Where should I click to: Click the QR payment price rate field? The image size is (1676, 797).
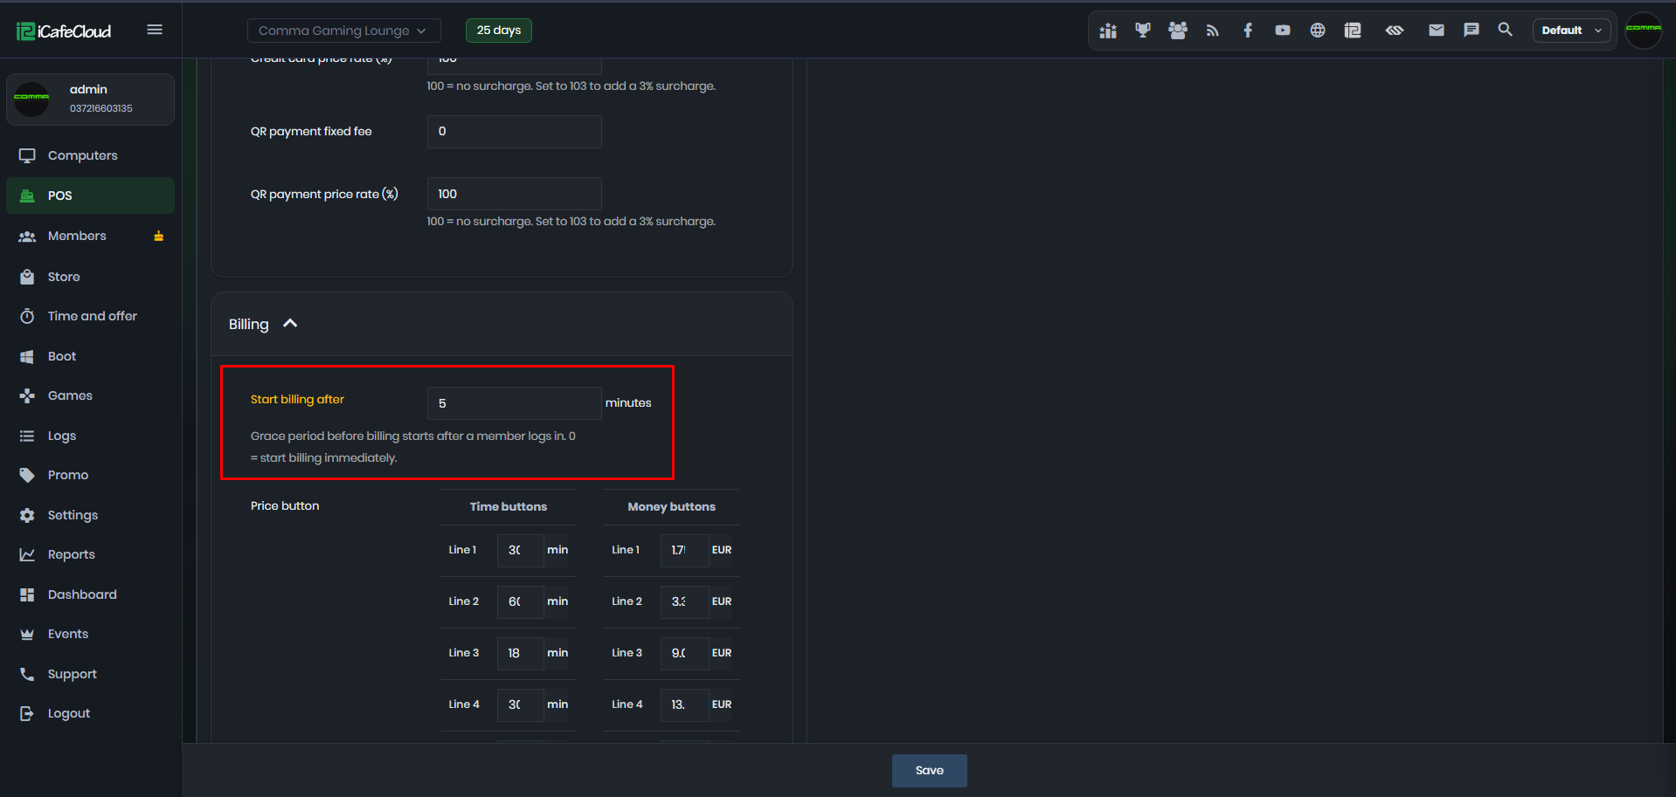[515, 194]
